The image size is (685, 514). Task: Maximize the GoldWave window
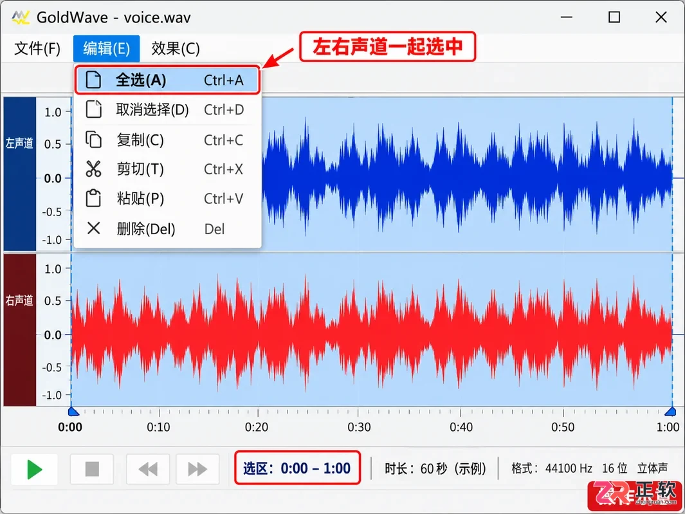(614, 17)
